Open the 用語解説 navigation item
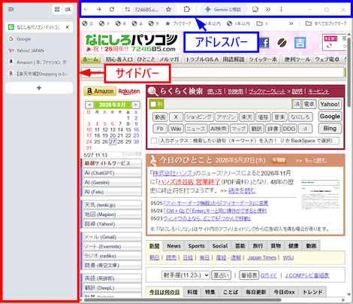 click(234, 59)
